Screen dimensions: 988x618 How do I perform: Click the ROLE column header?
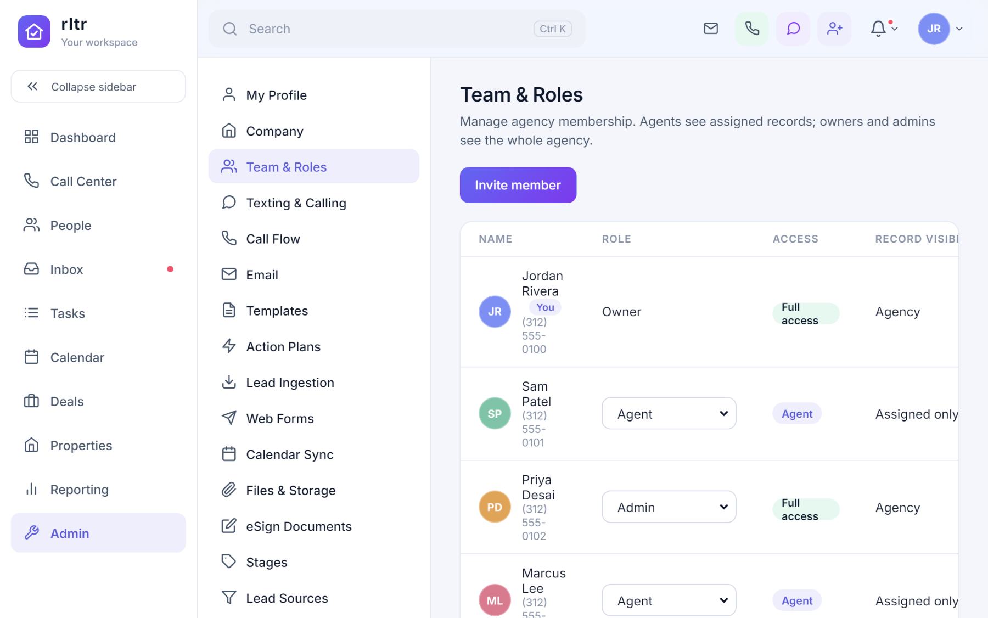(x=616, y=239)
